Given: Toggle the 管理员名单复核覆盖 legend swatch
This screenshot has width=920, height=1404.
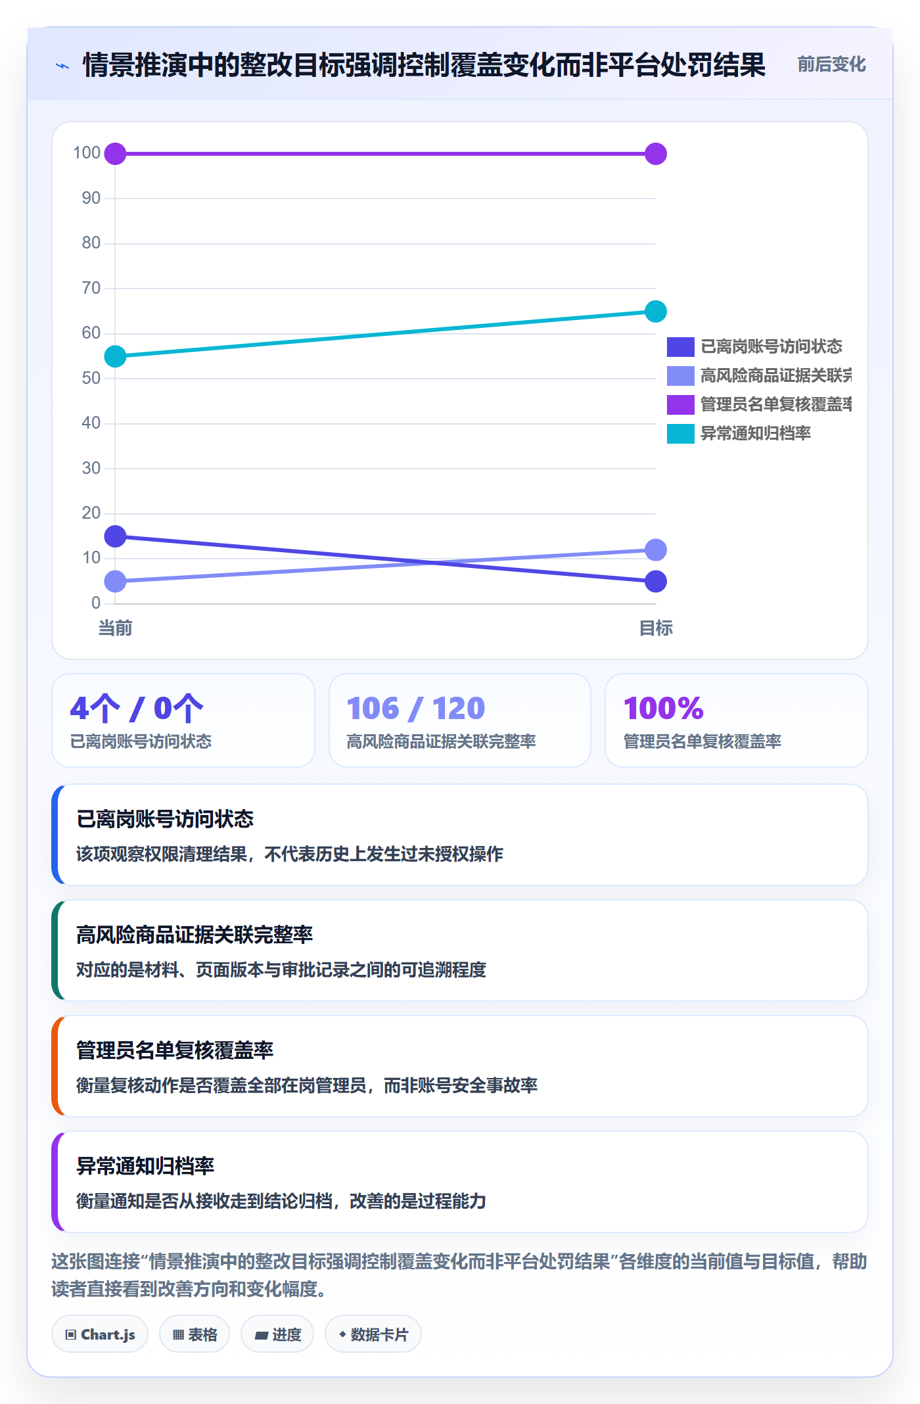Looking at the screenshot, I should (x=680, y=404).
